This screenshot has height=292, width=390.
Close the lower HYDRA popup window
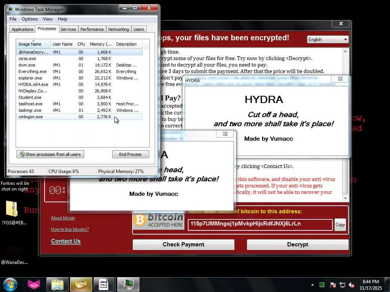(225, 134)
